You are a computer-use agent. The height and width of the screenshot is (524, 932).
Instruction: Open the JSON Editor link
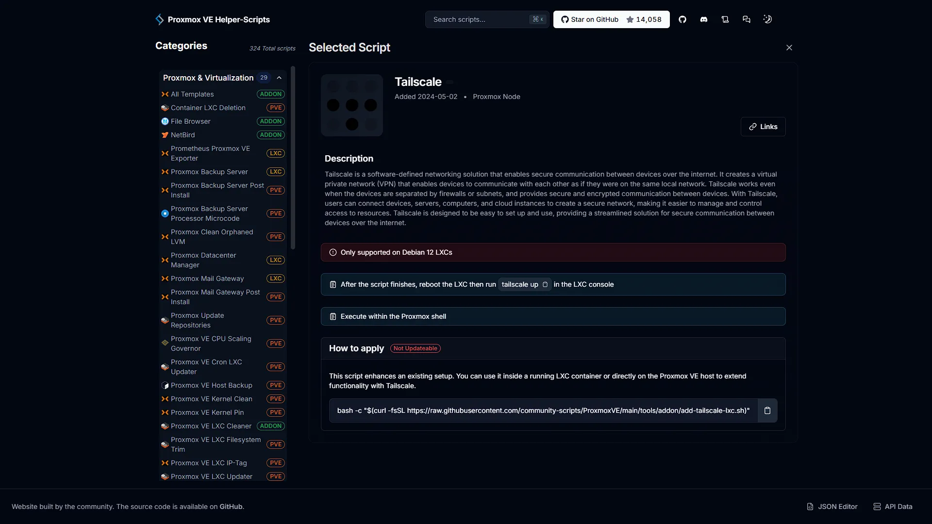coord(832,507)
